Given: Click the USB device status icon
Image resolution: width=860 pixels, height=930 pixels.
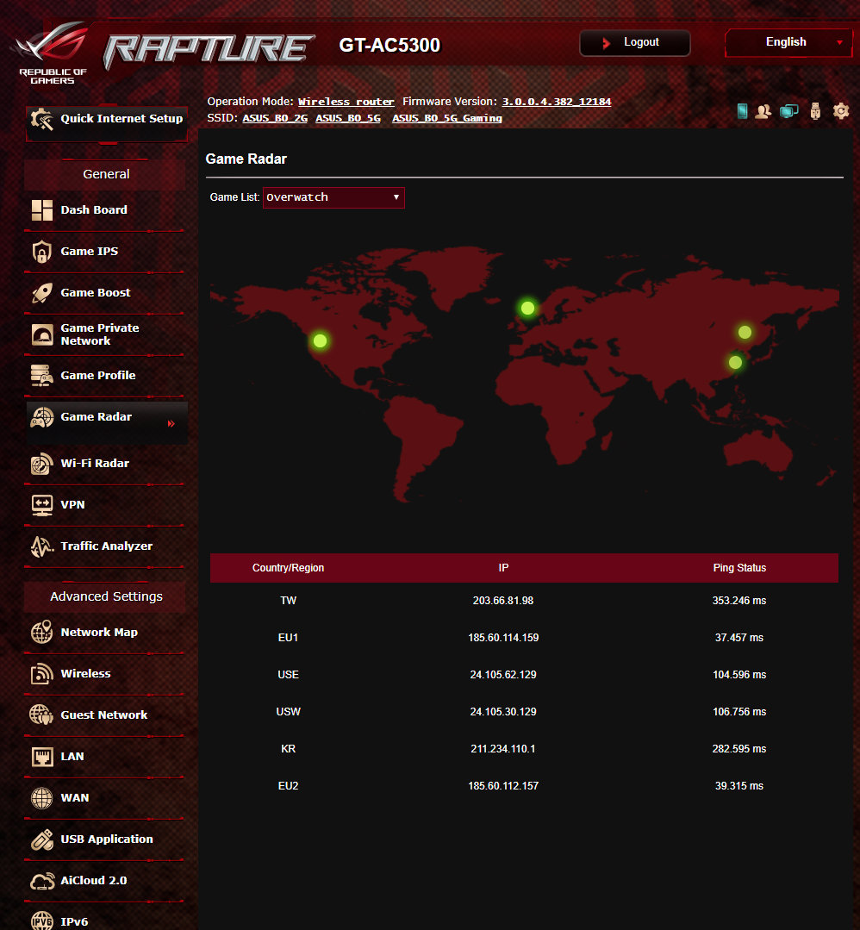Looking at the screenshot, I should 815,111.
